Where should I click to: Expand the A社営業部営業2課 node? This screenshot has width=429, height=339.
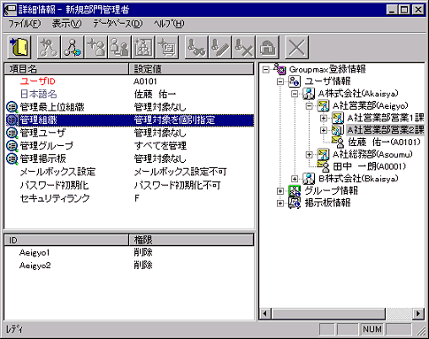click(x=324, y=130)
